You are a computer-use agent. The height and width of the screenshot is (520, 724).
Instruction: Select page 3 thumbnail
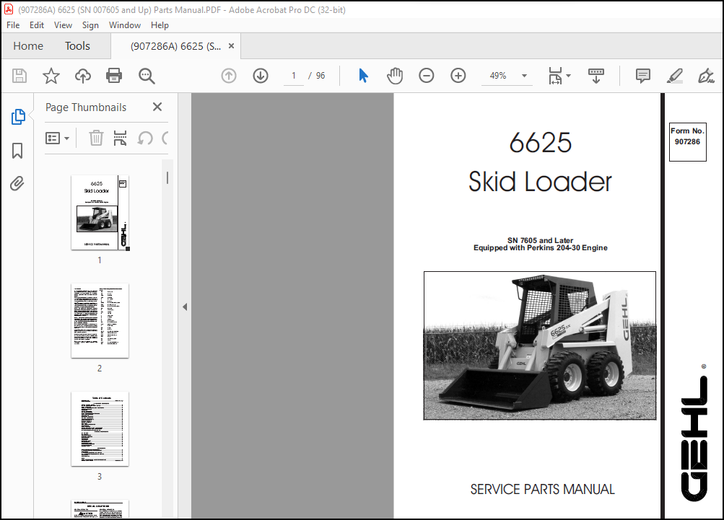100,429
